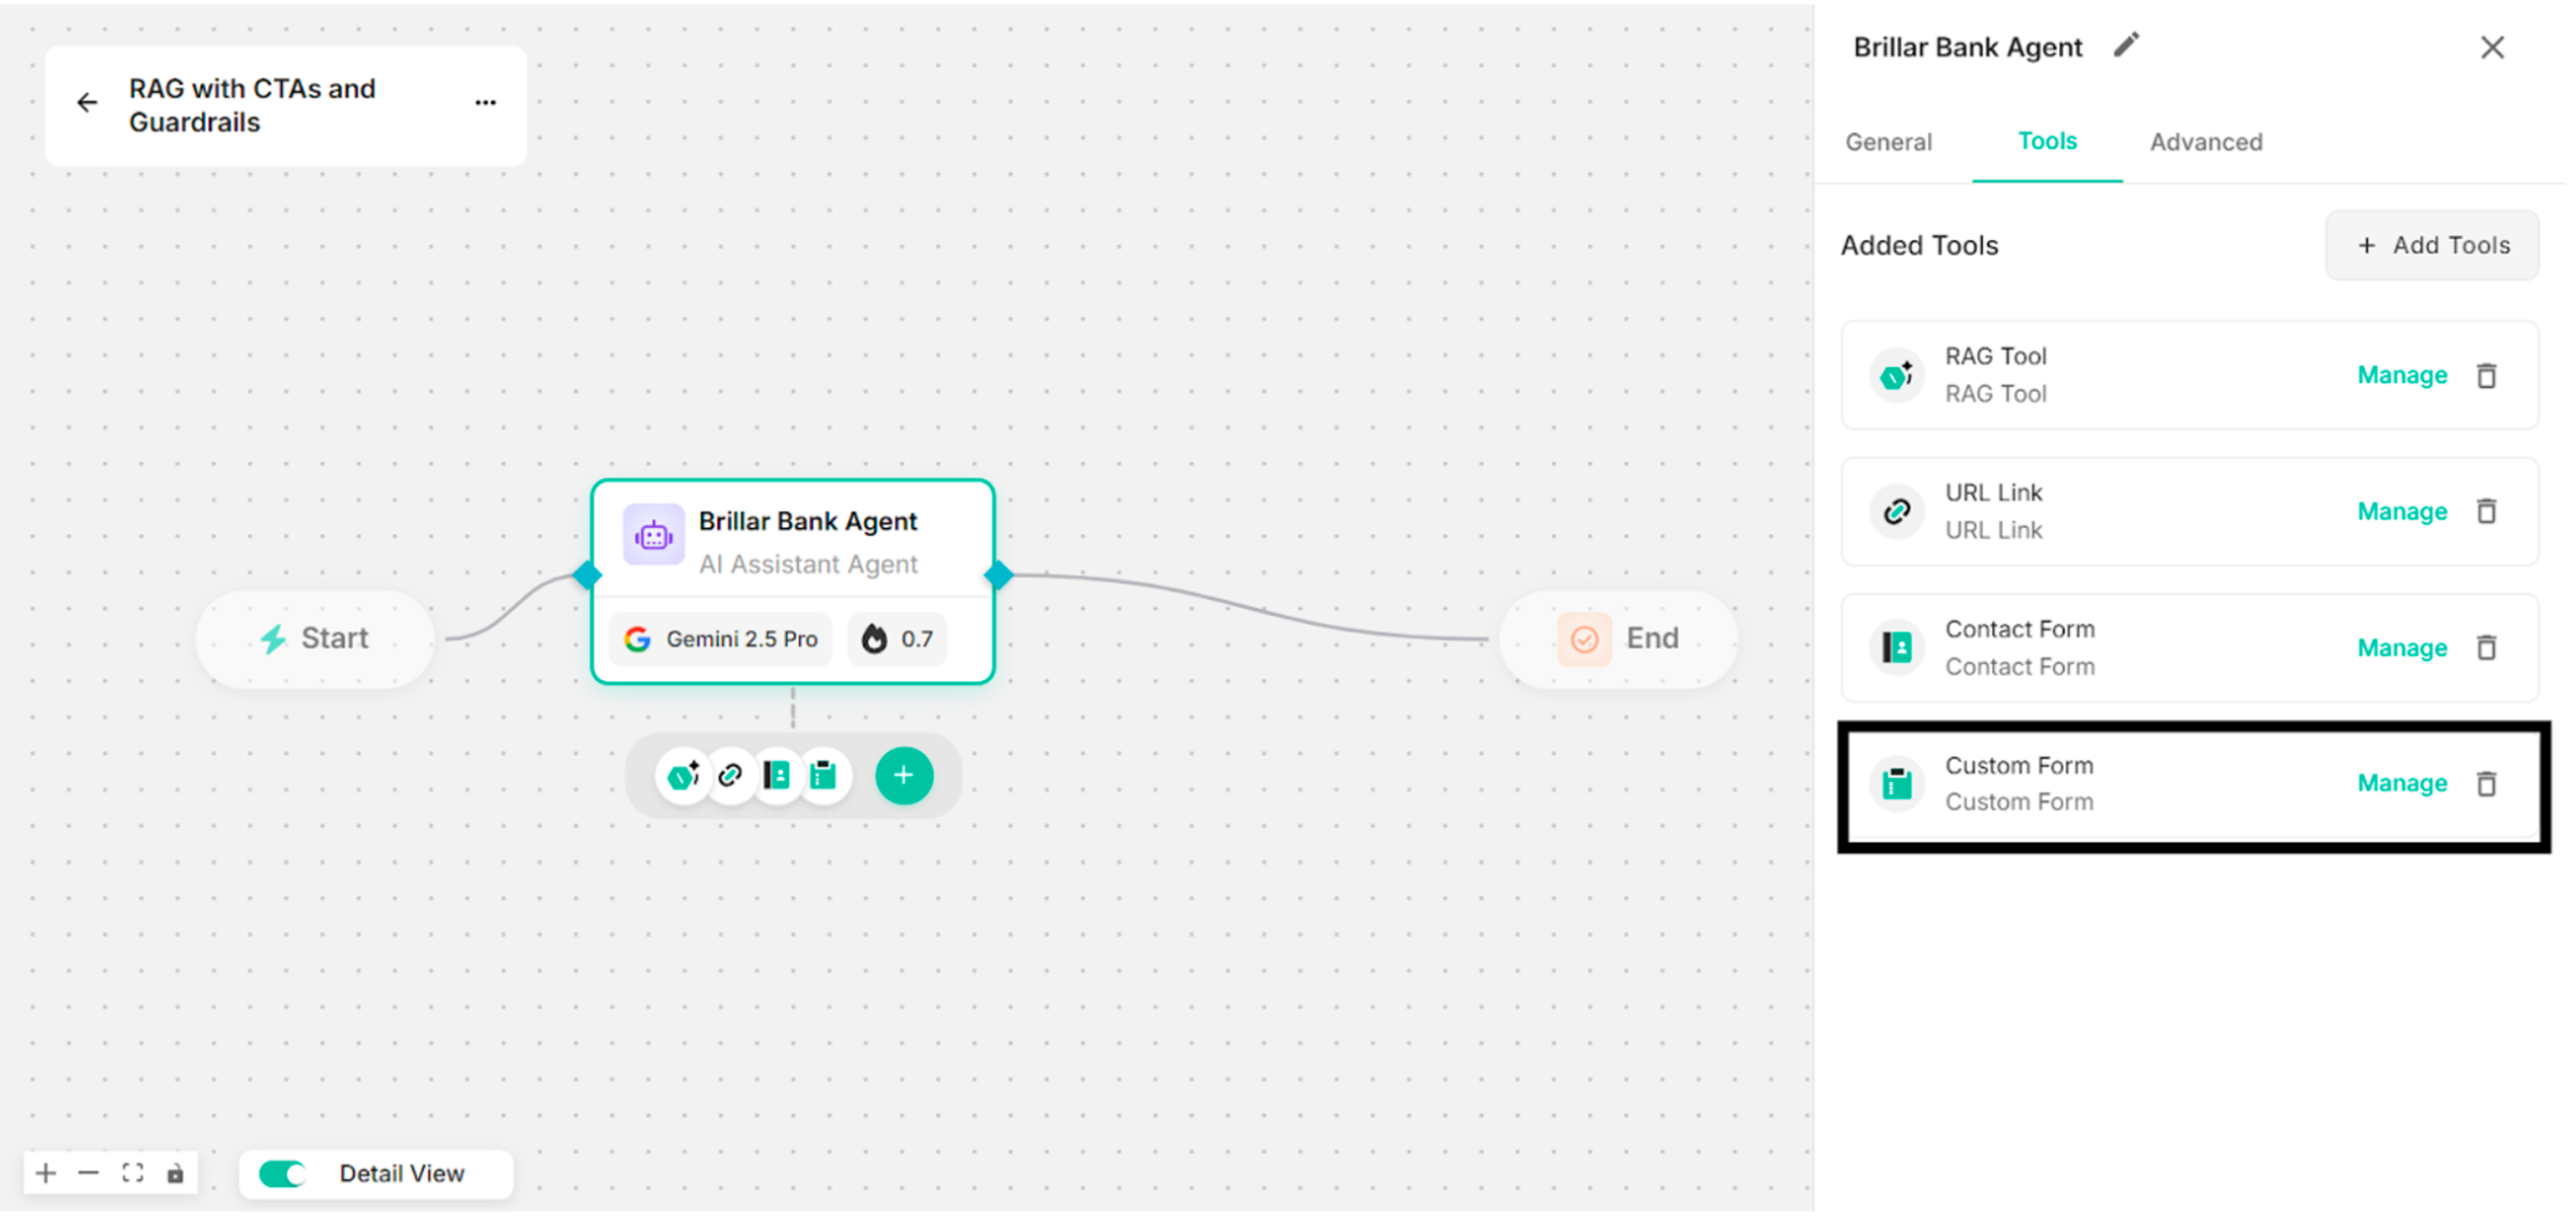Click the back arrow beside RAG with CTAs
Screen dimensions: 2576x1219
click(87, 102)
